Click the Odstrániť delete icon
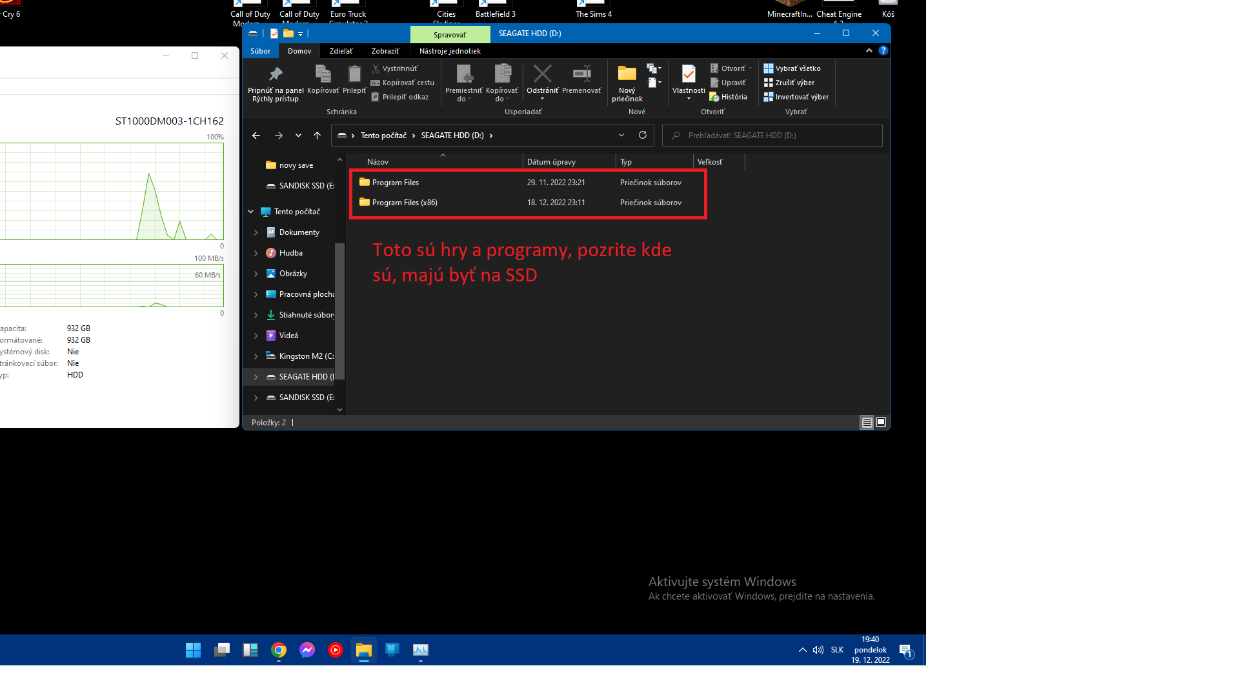Image resolution: width=1239 pixels, height=697 pixels. [542, 74]
